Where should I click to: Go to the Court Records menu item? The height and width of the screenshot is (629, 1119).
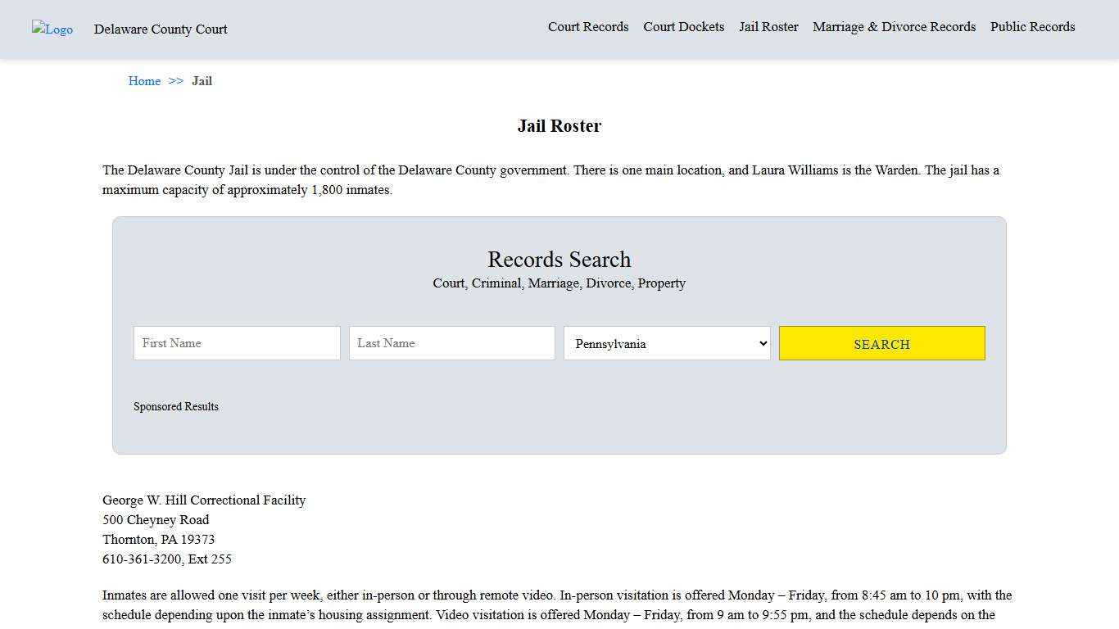point(588,27)
